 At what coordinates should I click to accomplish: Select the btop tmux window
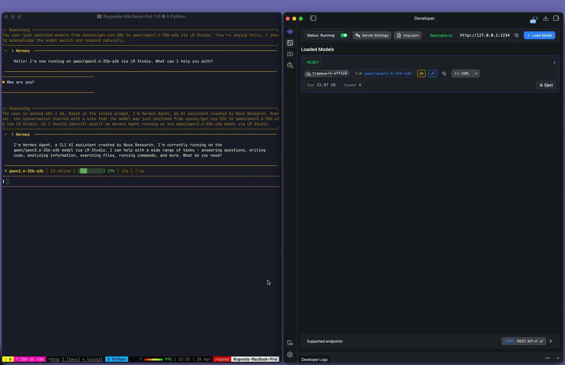click(x=54, y=359)
